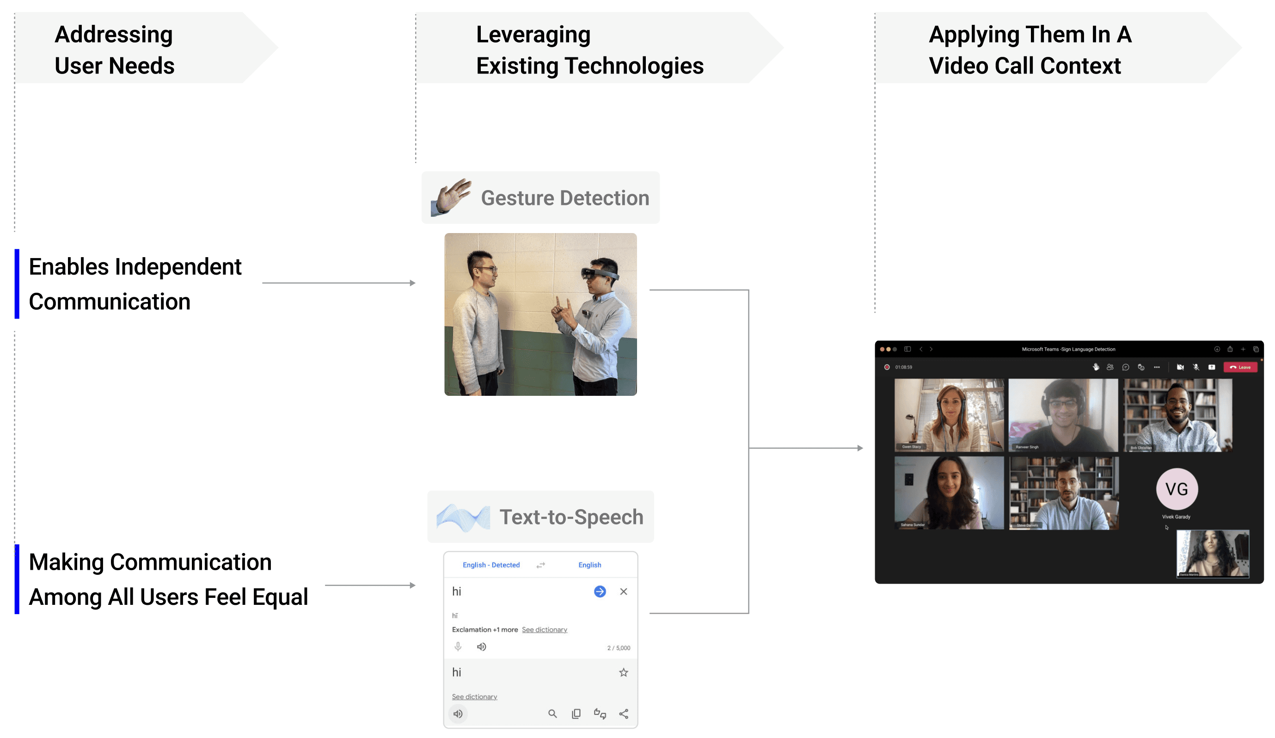
Task: Swap the translator source and target languages
Action: (x=541, y=565)
